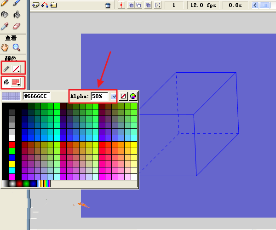Select the Paint Bucket tool in toolbox
Screen dimensions: 276x230
pos(17,14)
